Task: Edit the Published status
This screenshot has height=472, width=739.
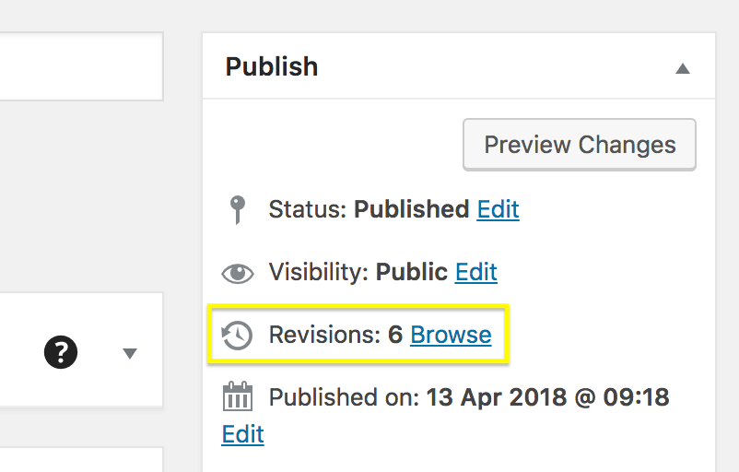Action: click(x=498, y=209)
